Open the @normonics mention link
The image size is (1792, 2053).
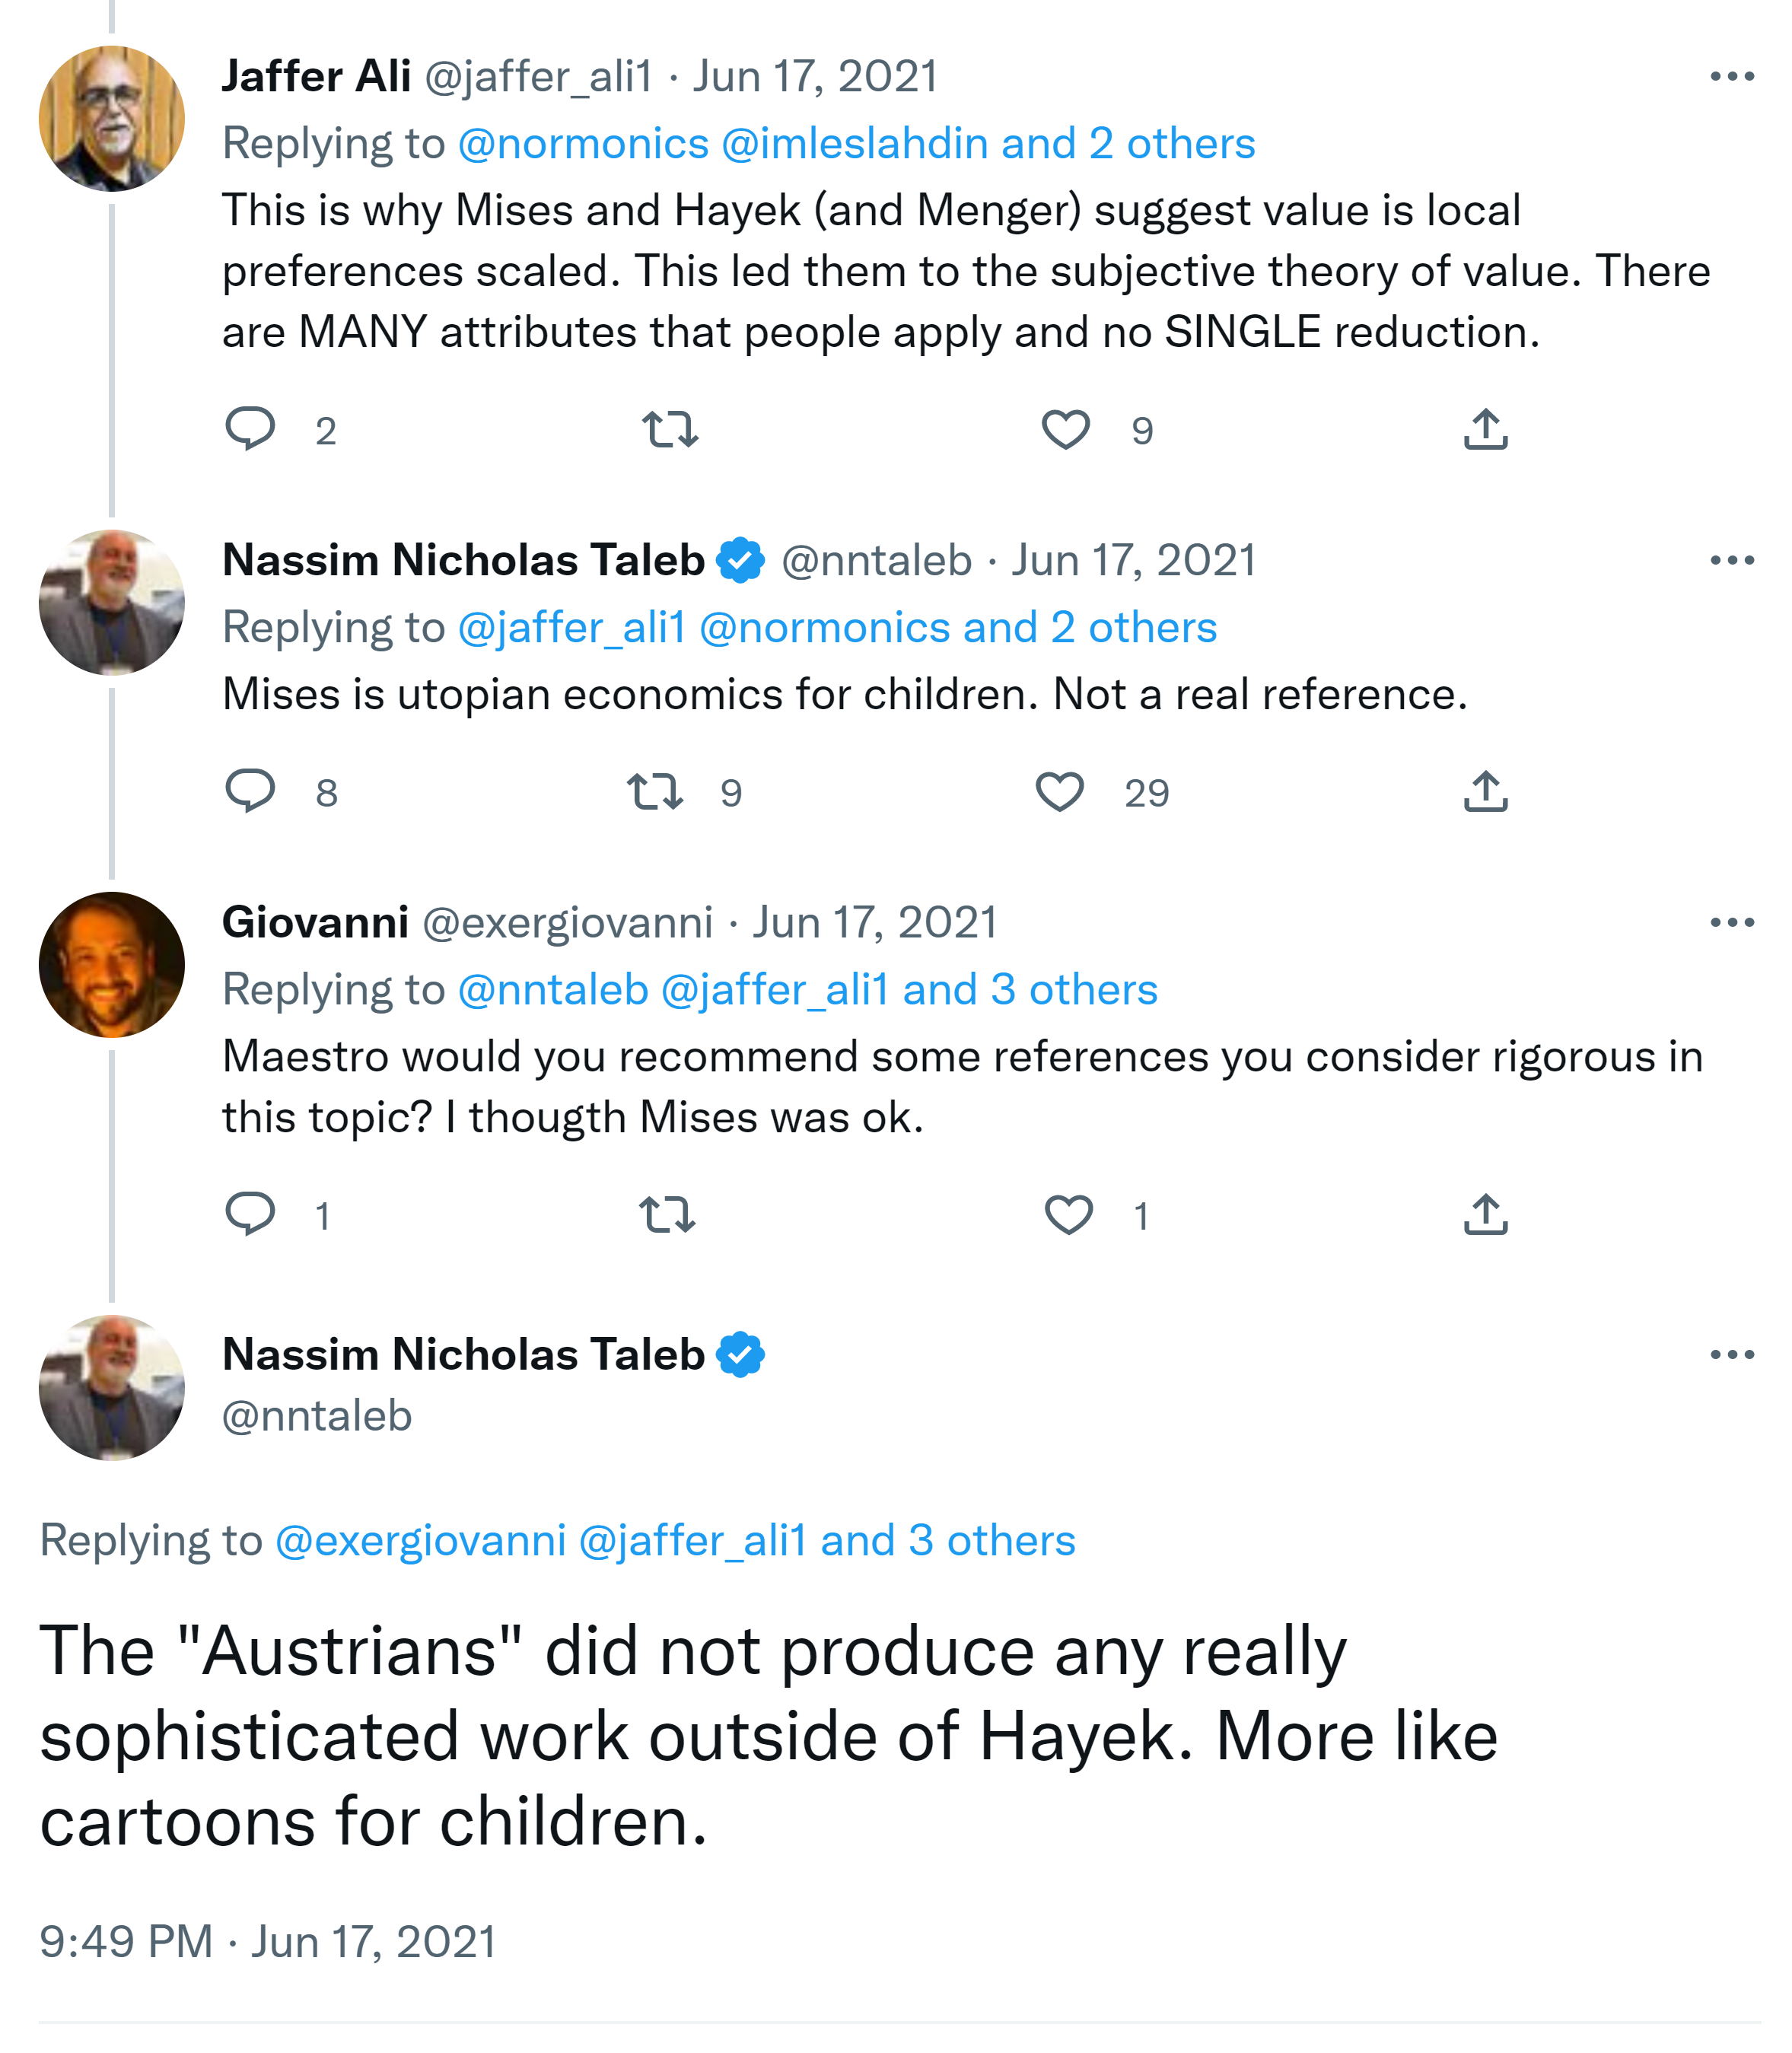[583, 144]
